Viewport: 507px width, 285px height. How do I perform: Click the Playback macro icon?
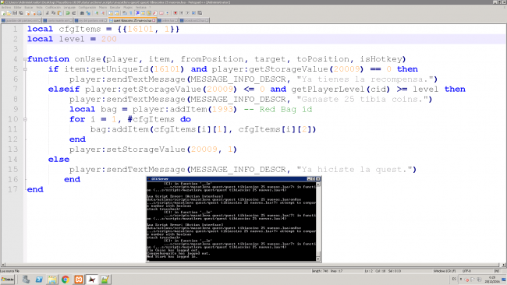[187, 13]
